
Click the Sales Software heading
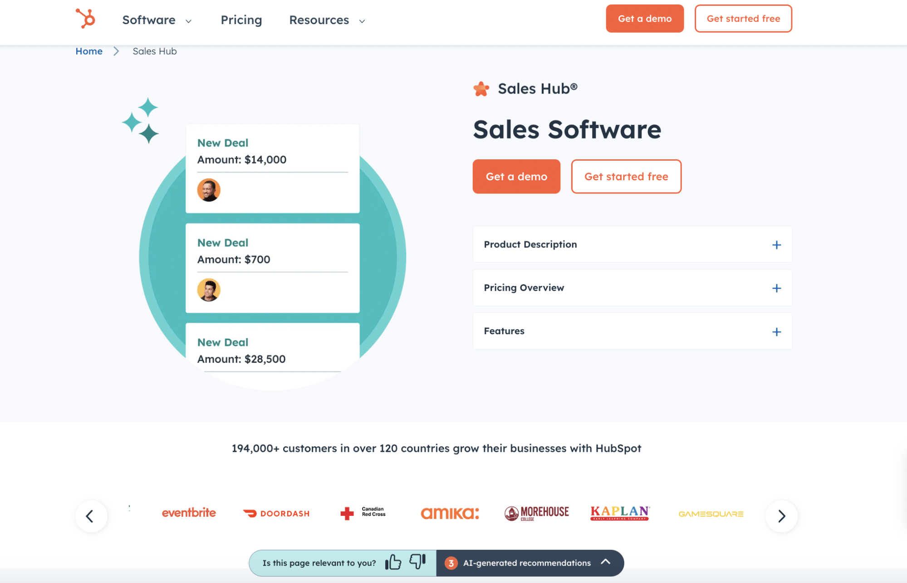[x=567, y=129]
